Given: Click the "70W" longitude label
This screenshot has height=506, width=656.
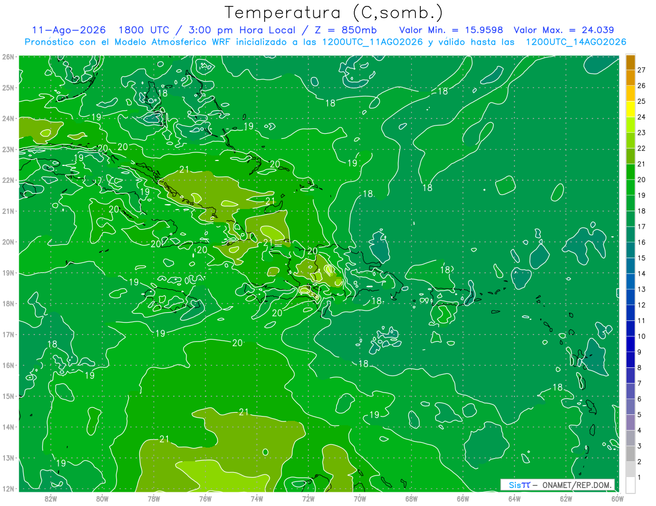Looking at the screenshot, I should [x=360, y=498].
